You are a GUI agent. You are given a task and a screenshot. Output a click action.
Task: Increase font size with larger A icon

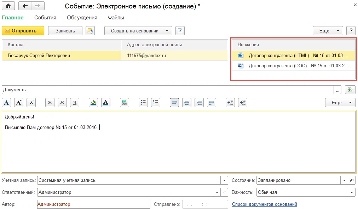tap(19, 103)
